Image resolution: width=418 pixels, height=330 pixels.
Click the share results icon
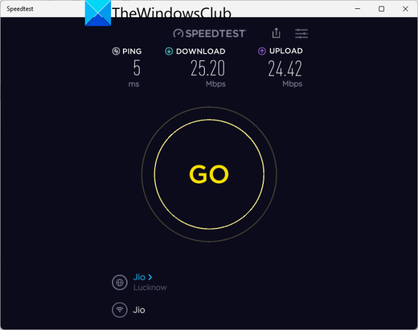[x=276, y=33]
